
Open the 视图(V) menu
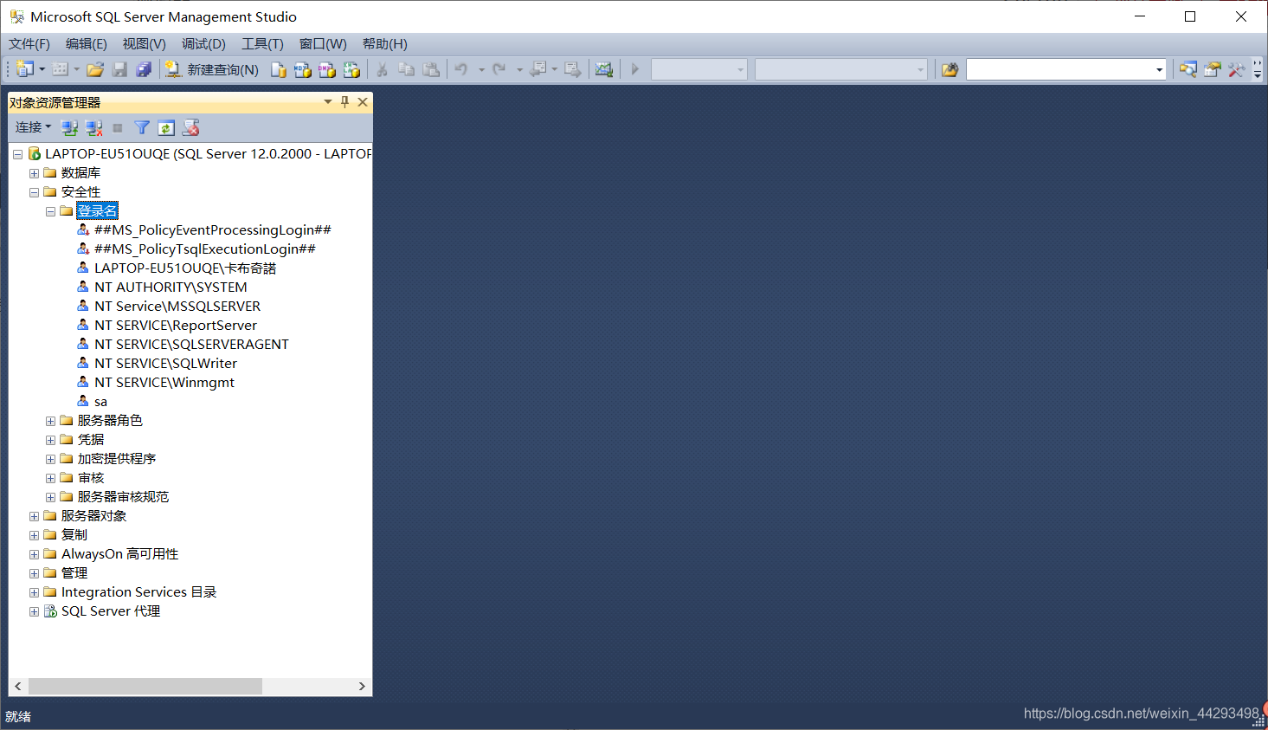click(x=144, y=44)
